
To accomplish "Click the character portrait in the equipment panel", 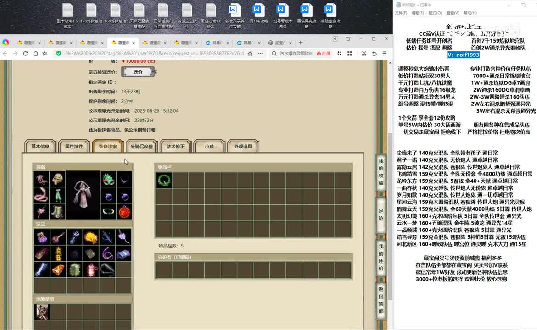I will pos(83,195).
